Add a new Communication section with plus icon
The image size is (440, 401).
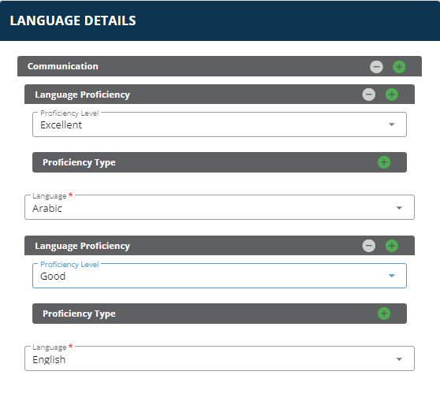(x=399, y=67)
